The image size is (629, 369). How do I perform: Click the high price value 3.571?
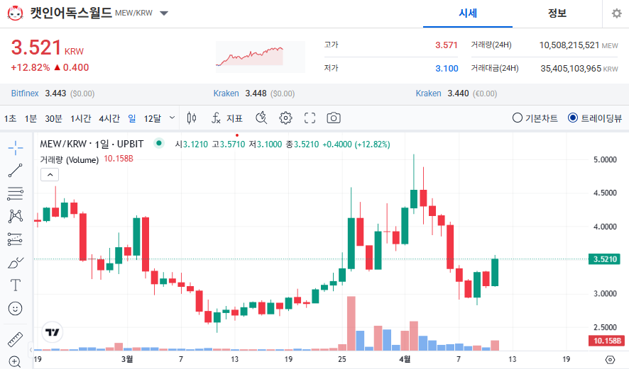pyautogui.click(x=447, y=45)
